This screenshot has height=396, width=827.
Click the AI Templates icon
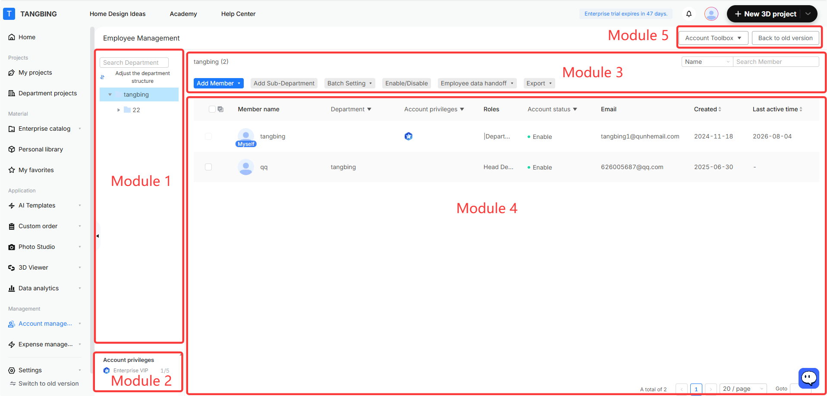tap(12, 205)
